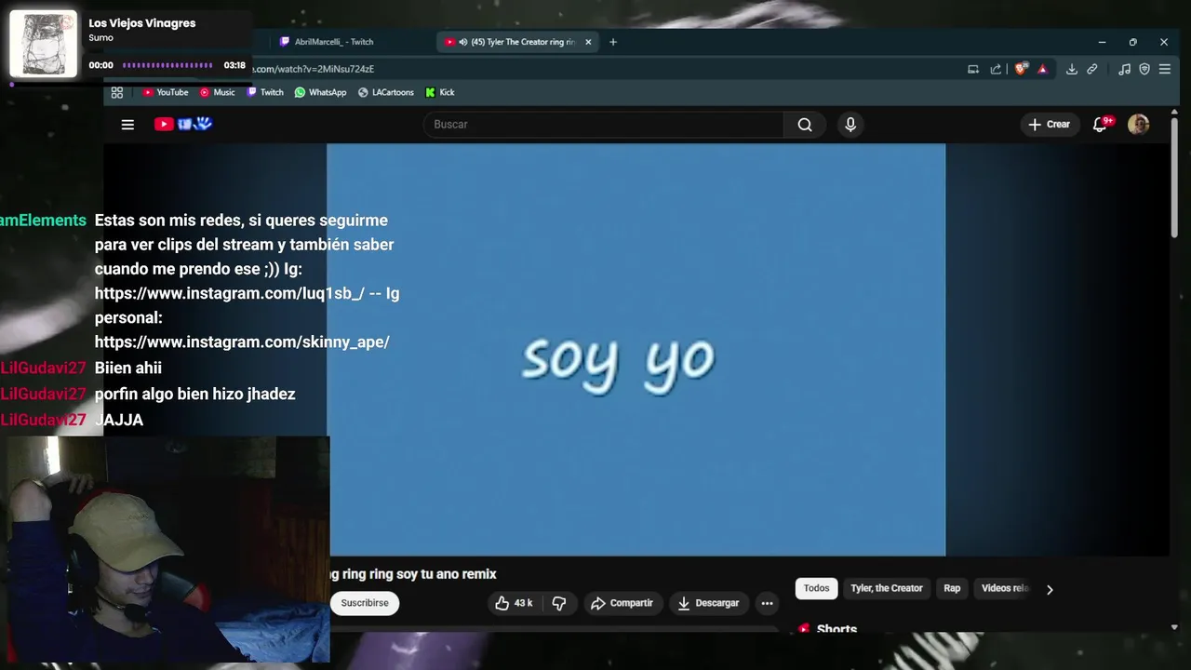Show more filter chips with right arrow

click(x=1050, y=589)
